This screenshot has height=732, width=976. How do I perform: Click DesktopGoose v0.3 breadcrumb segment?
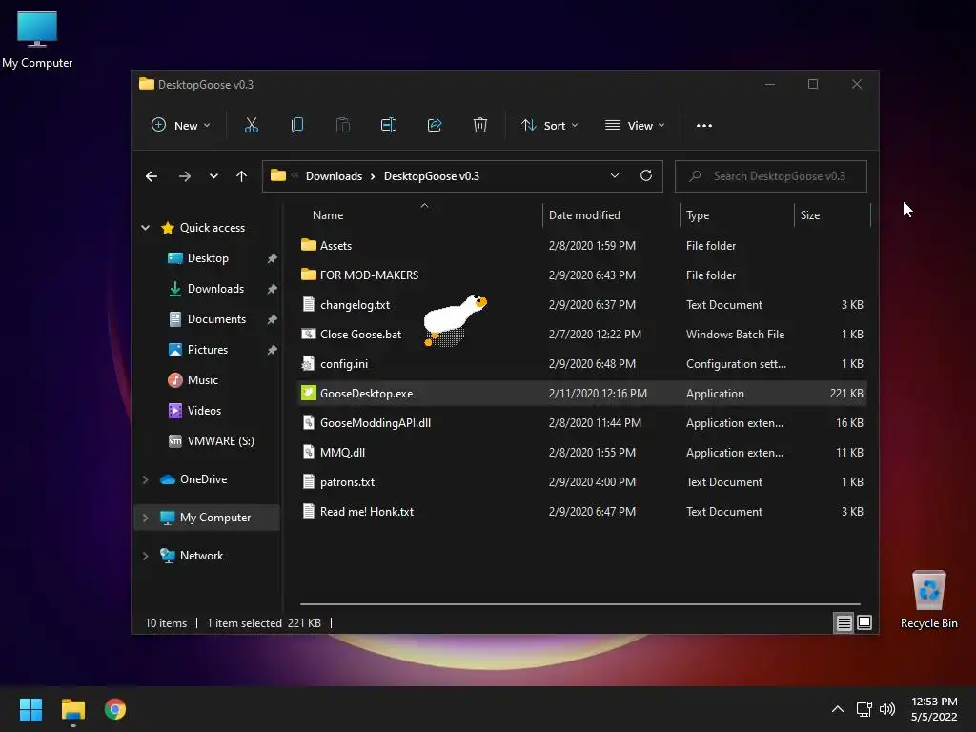tap(432, 176)
